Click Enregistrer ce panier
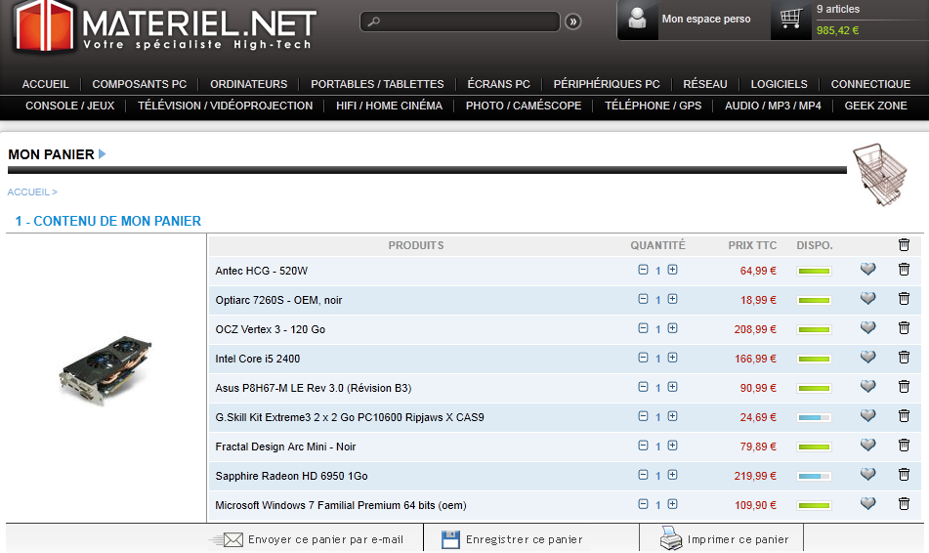Image resolution: width=929 pixels, height=553 pixels. (x=513, y=539)
